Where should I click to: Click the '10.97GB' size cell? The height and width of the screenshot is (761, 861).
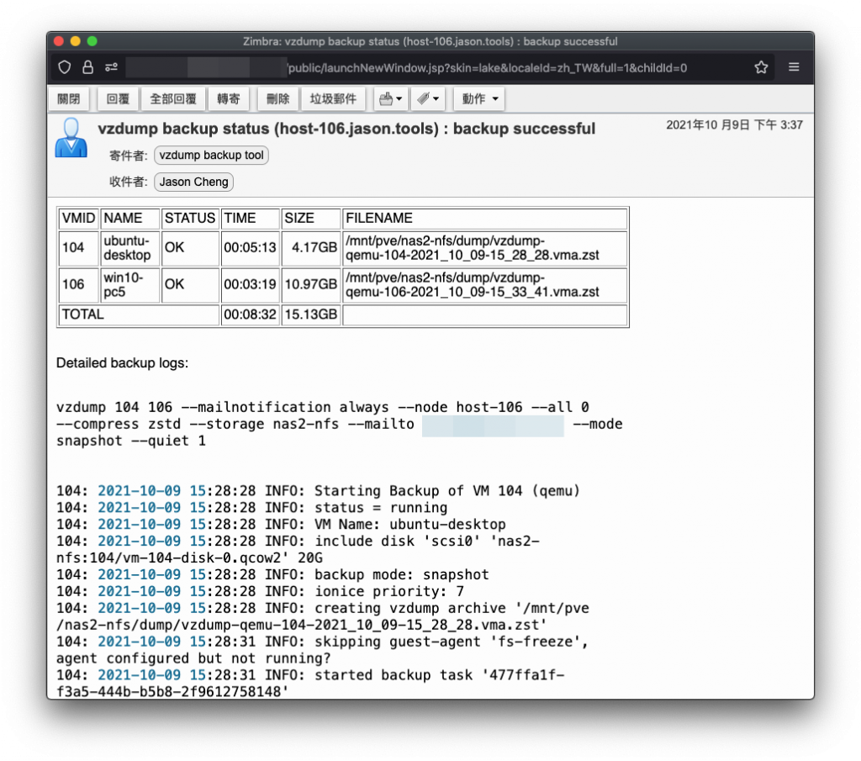tap(311, 284)
